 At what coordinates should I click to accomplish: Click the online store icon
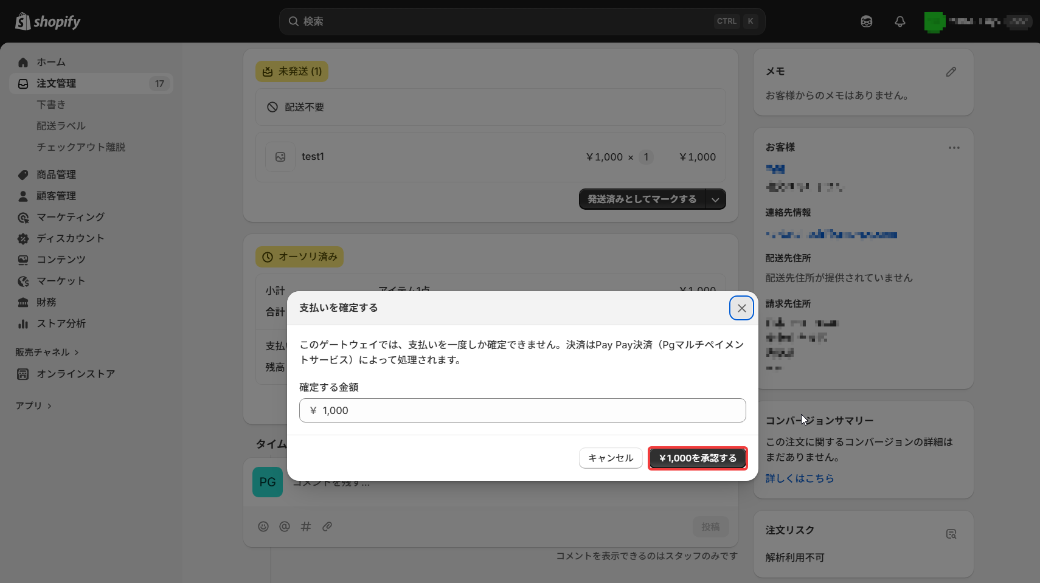point(23,374)
